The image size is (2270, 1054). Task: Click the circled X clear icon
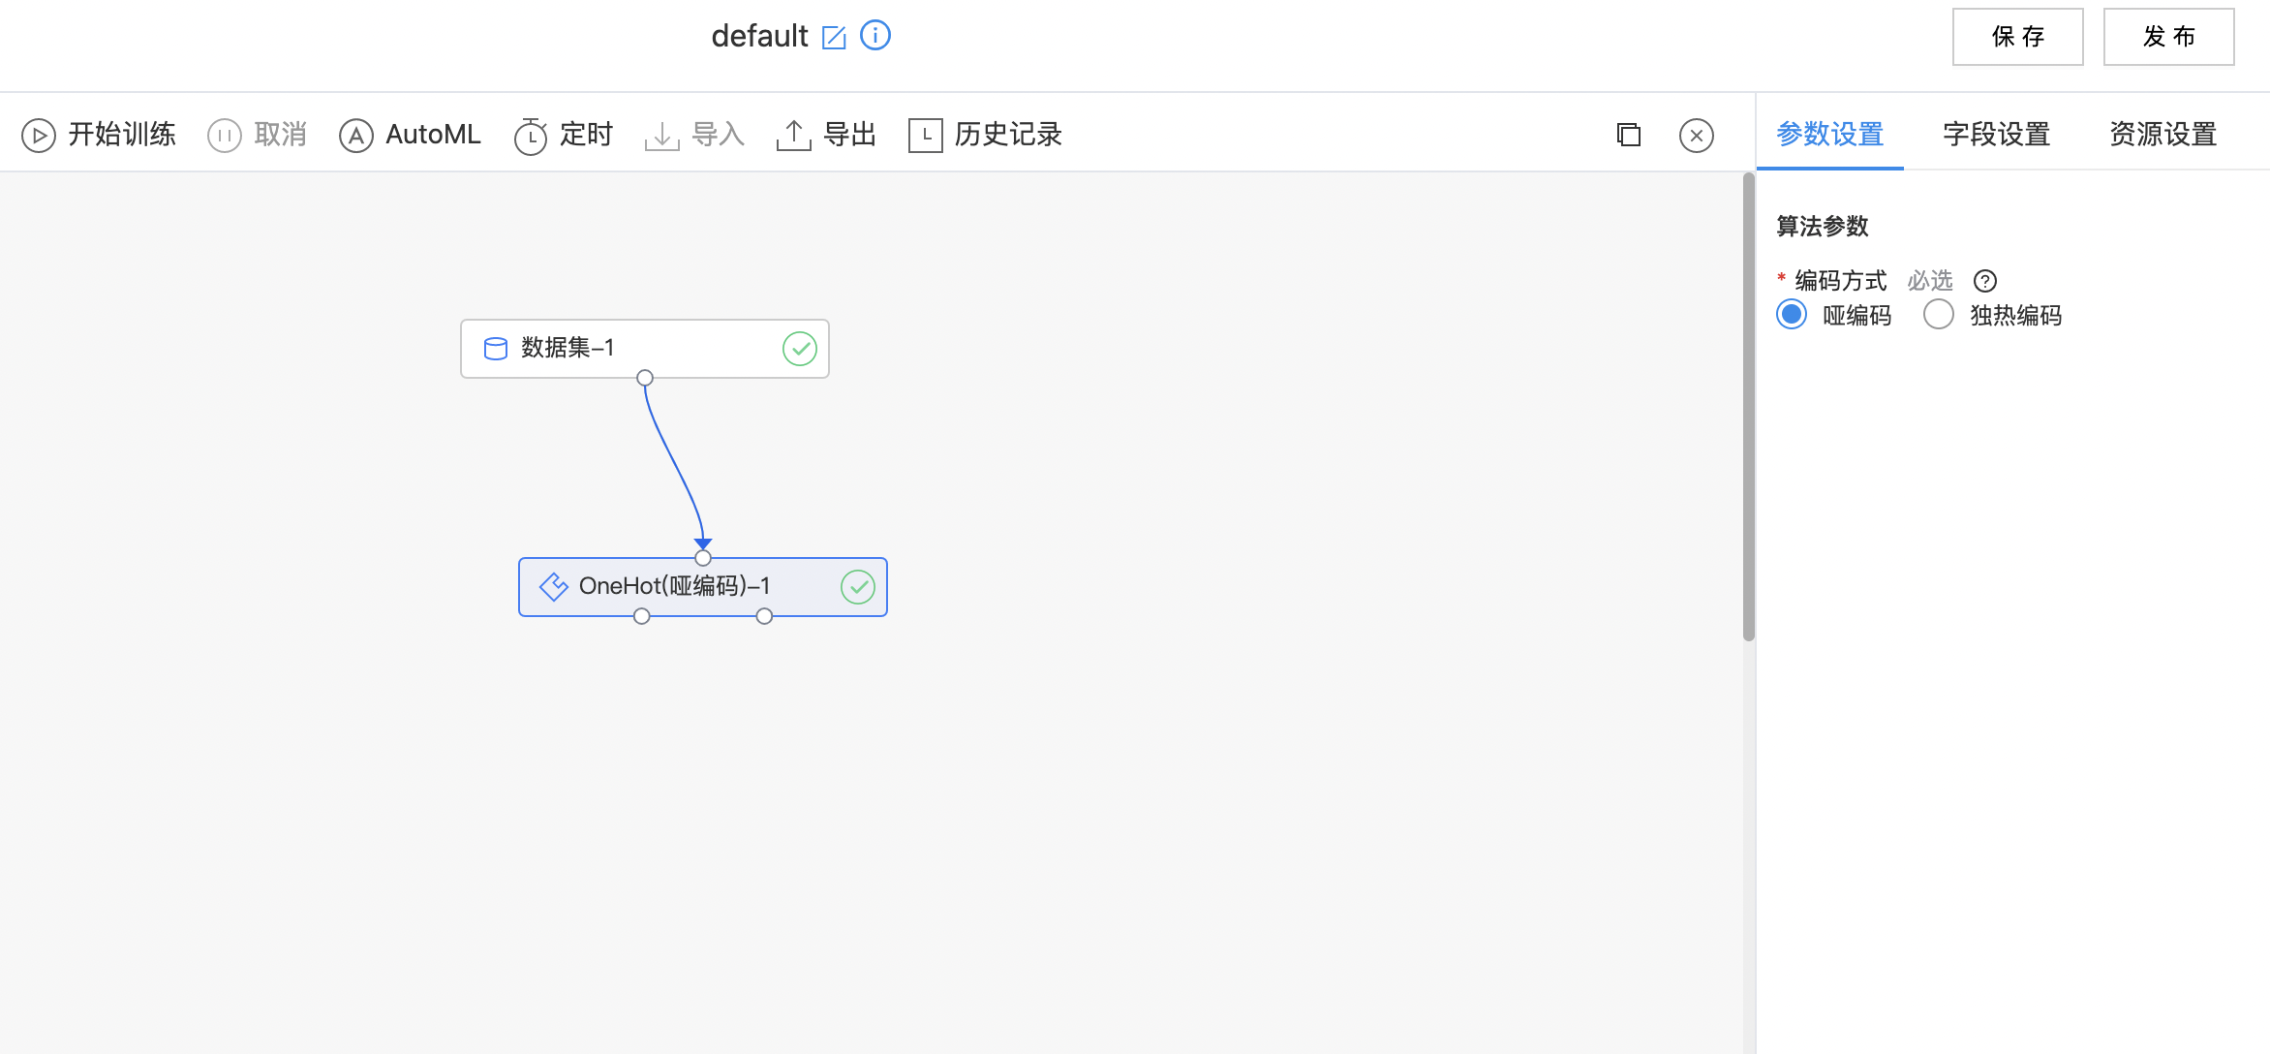click(1697, 136)
